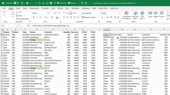
Task: Apply Comma Style icon
Action: pyautogui.click(x=111, y=17)
